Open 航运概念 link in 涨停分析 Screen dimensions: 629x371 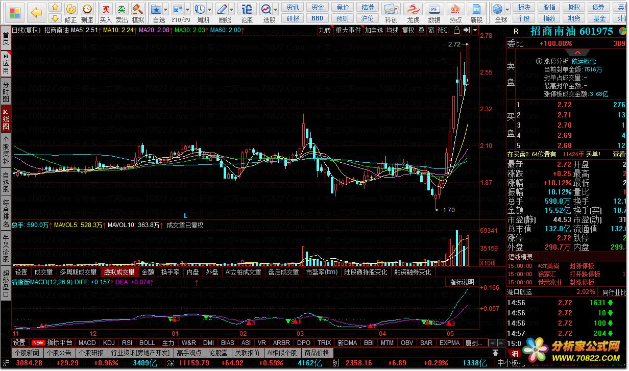pos(584,61)
